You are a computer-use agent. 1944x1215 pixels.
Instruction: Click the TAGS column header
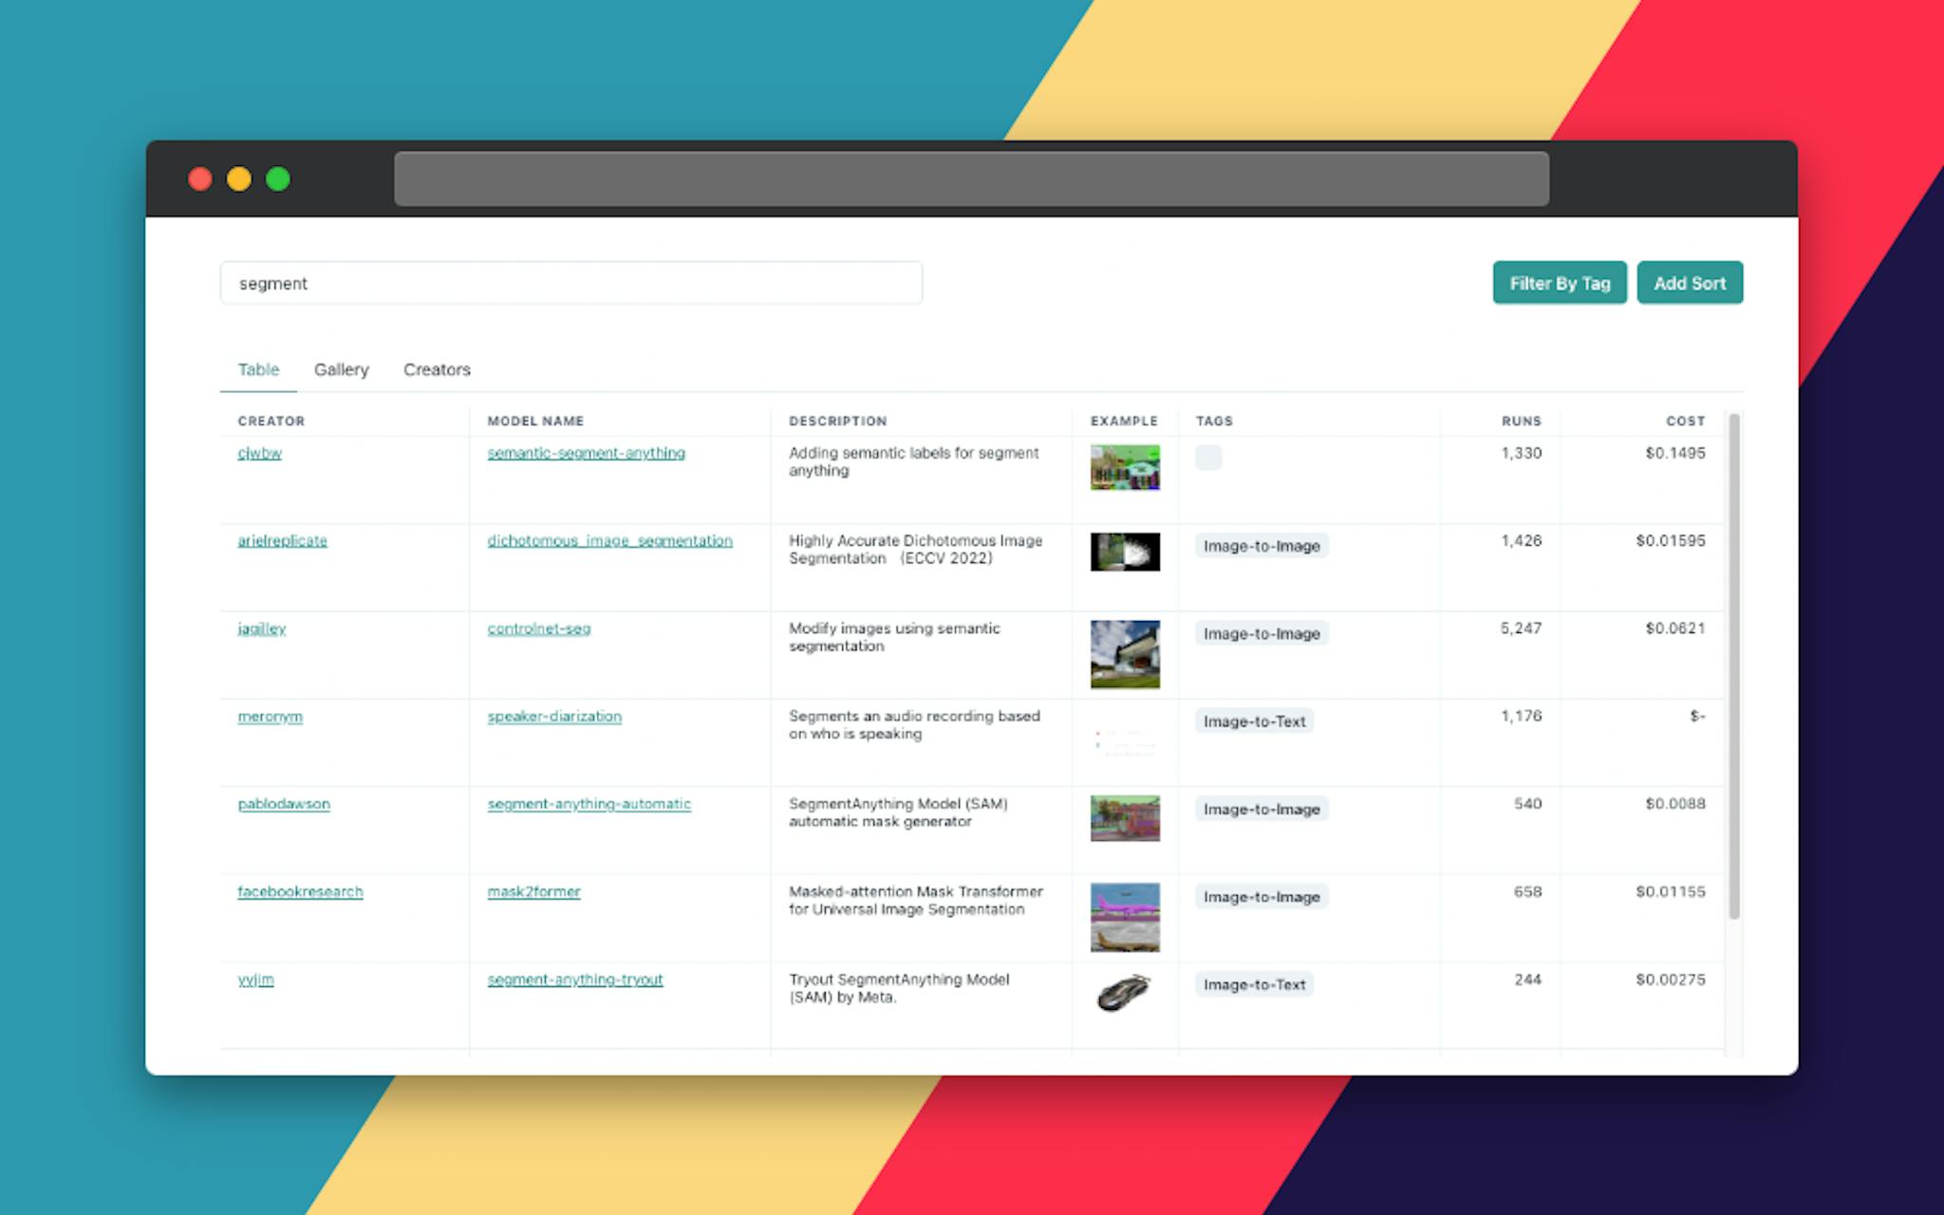click(1214, 421)
